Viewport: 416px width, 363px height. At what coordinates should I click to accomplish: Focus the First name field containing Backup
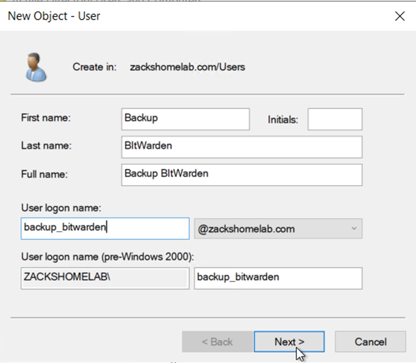(186, 119)
